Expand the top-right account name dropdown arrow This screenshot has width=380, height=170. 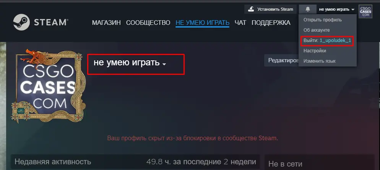coord(353,10)
